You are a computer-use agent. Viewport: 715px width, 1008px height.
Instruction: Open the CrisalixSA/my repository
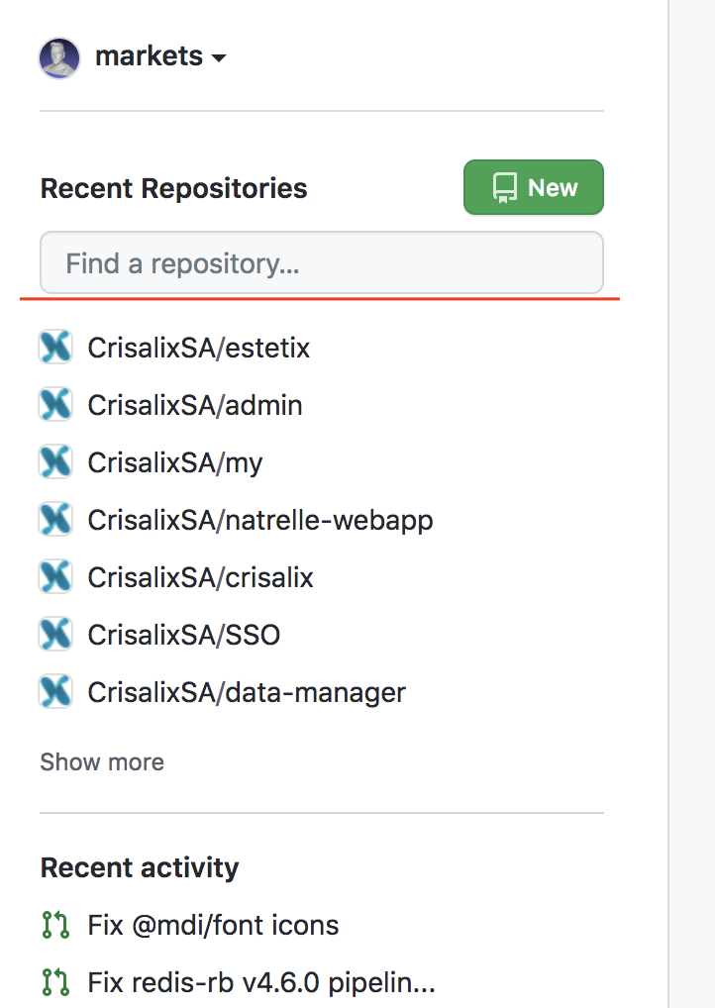point(175,462)
